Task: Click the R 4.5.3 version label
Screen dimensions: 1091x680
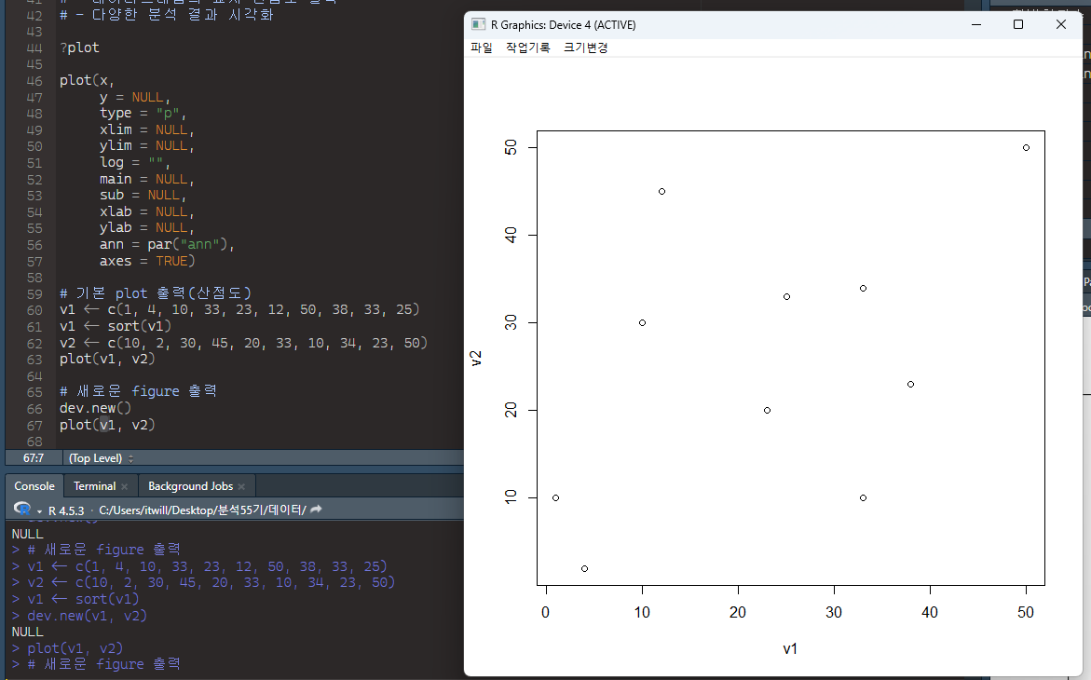Action: coord(66,510)
